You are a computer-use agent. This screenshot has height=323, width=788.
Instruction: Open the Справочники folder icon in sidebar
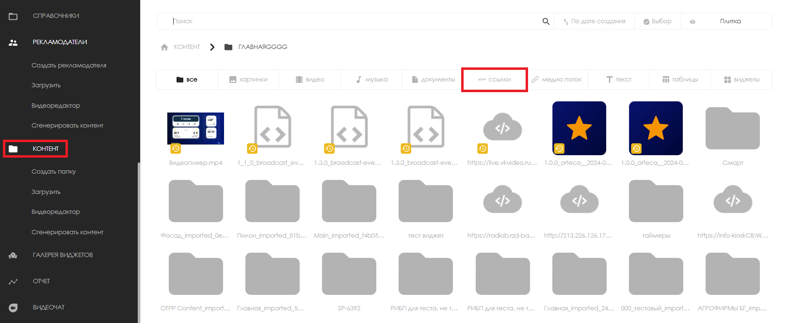point(13,16)
